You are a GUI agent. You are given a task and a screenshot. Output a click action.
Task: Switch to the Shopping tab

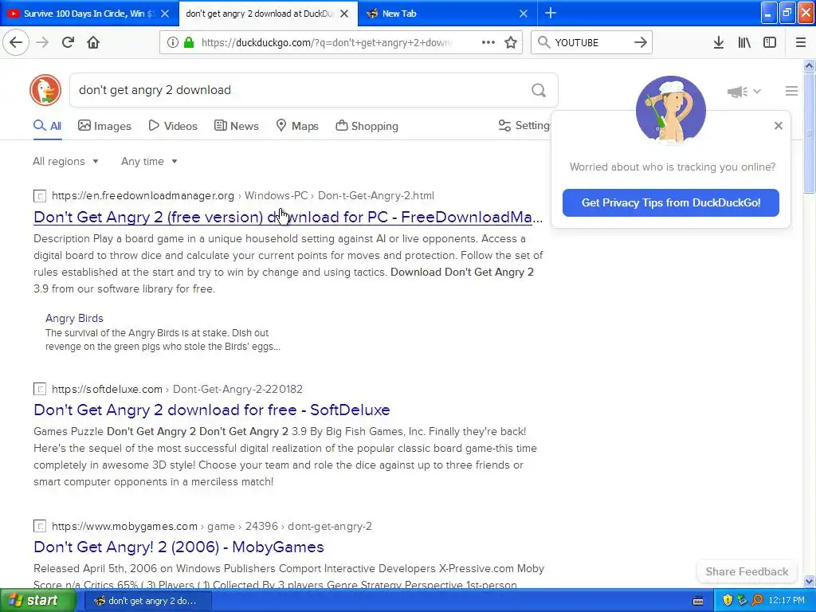(367, 126)
